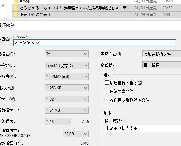Click the 选项 group heading

point(107,75)
